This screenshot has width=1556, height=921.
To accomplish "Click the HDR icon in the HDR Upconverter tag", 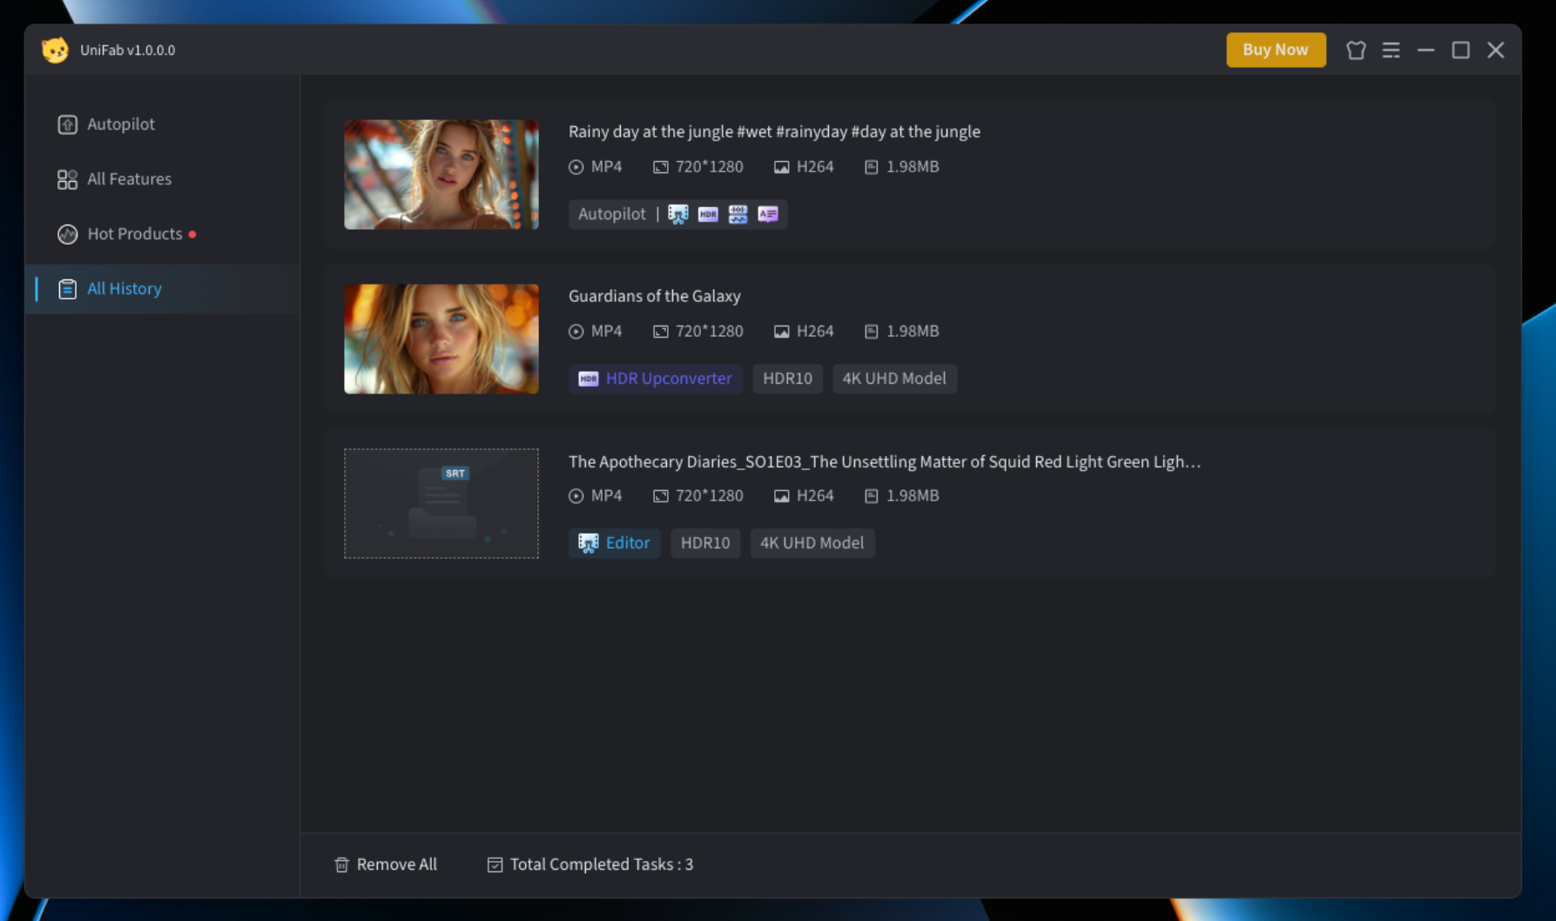I will [589, 379].
